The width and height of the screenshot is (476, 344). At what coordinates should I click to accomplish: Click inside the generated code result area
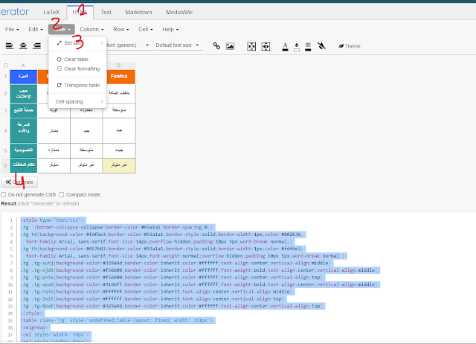238,283
